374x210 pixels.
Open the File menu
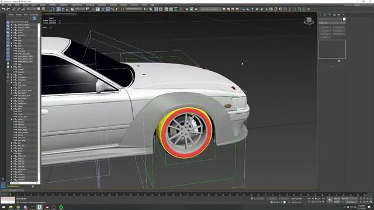coord(4,5)
